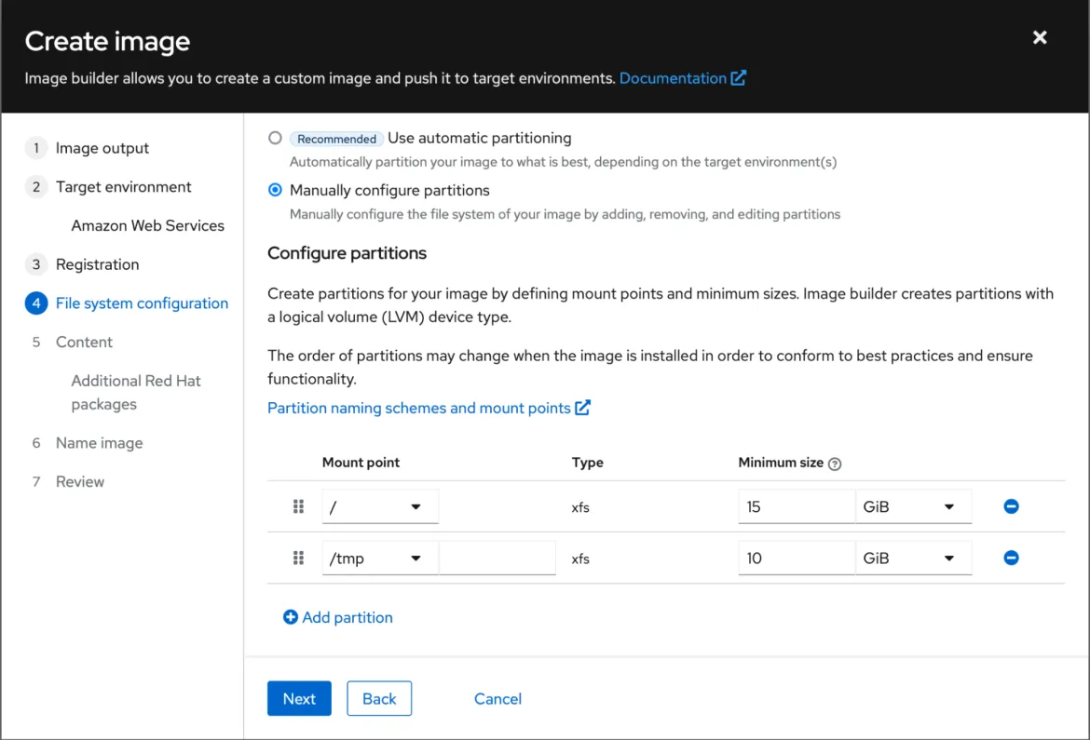The width and height of the screenshot is (1090, 740).
Task: Open the / mount point dropdown
Action: point(380,507)
